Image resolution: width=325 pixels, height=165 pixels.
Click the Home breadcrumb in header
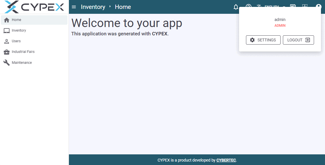[x=123, y=7]
